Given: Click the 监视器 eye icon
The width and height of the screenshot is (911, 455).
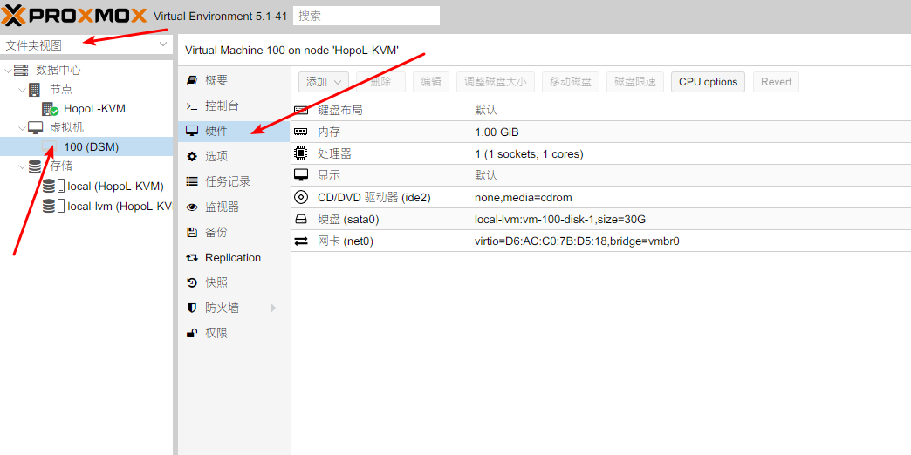Looking at the screenshot, I should click(x=192, y=207).
